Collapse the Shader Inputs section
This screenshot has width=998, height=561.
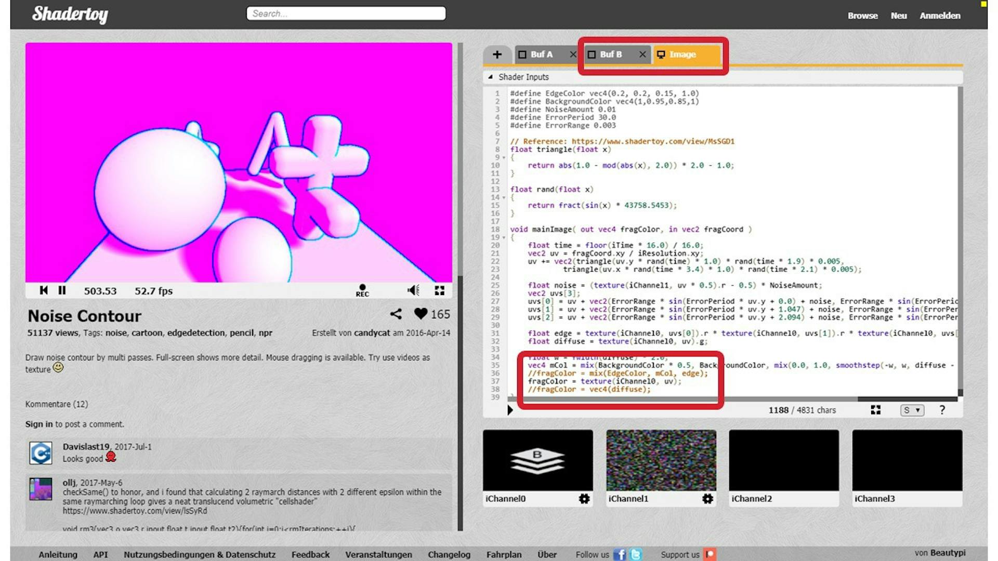[491, 77]
